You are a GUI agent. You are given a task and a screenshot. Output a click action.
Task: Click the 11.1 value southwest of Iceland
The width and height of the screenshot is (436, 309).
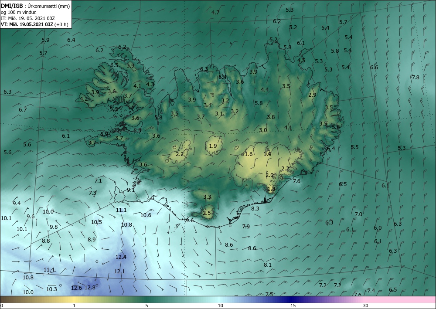(x=121, y=210)
